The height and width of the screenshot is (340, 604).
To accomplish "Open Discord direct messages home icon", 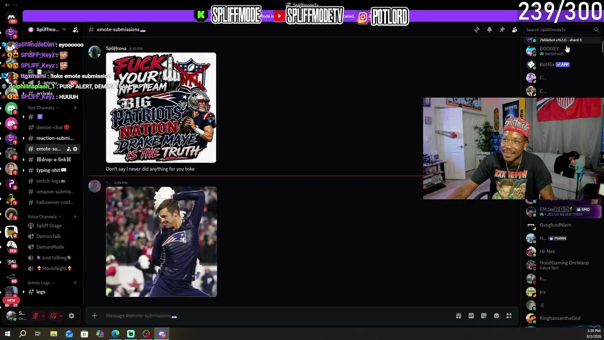I will pyautogui.click(x=11, y=18).
